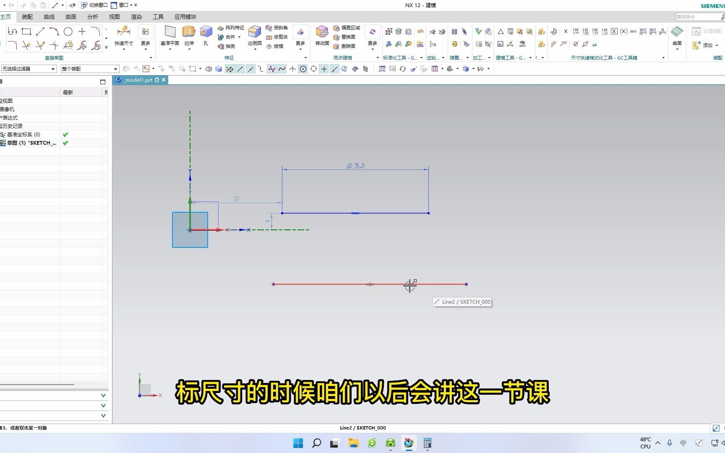Toggle the checkmark beside 基准坐标系 (0)
The image size is (725, 453).
[x=65, y=134]
